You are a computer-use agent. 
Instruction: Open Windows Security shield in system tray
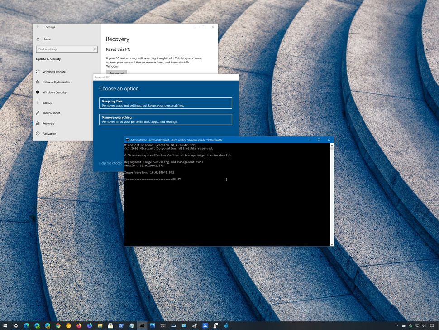click(410, 325)
